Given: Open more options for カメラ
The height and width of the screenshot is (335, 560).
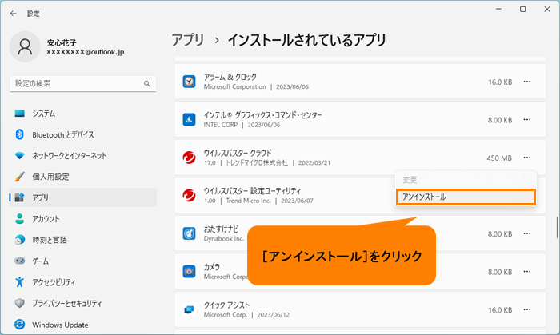Looking at the screenshot, I should pos(526,272).
